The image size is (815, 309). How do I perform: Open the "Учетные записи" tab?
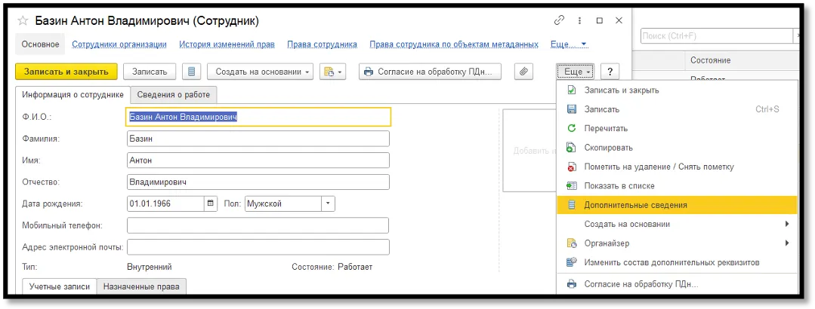click(x=59, y=286)
